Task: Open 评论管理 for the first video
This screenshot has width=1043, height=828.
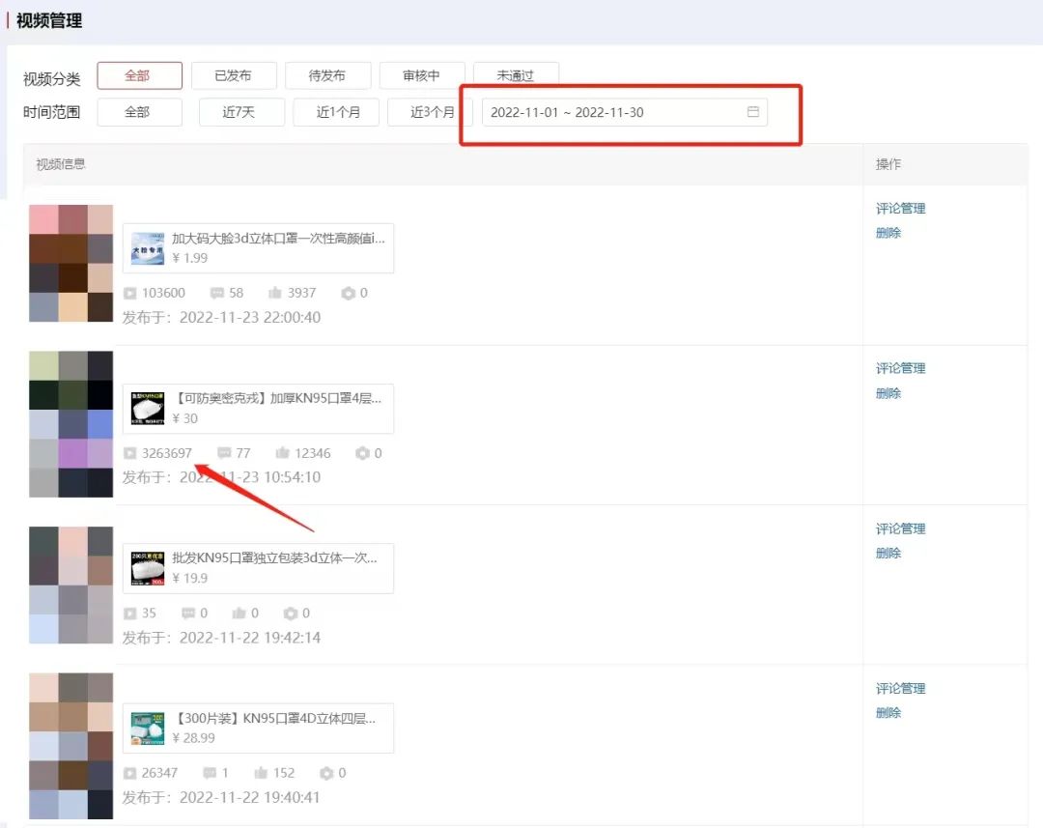Action: coord(900,208)
